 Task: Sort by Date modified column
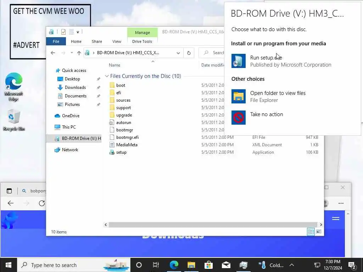[x=213, y=65]
